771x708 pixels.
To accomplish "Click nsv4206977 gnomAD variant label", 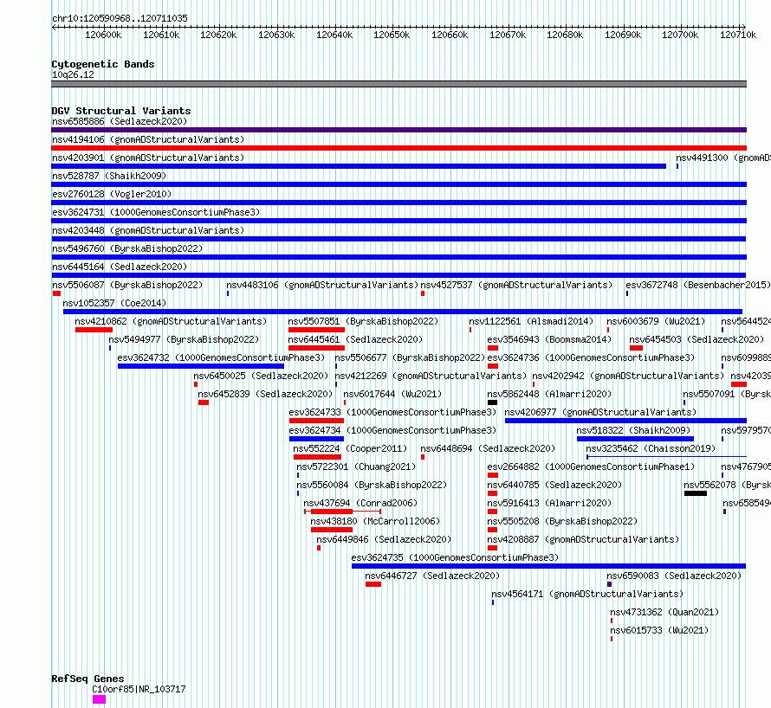I will click(601, 412).
